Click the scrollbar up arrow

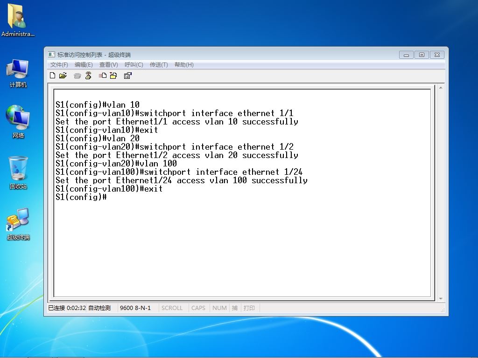pos(441,88)
